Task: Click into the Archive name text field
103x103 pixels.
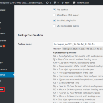Action: point(78,44)
